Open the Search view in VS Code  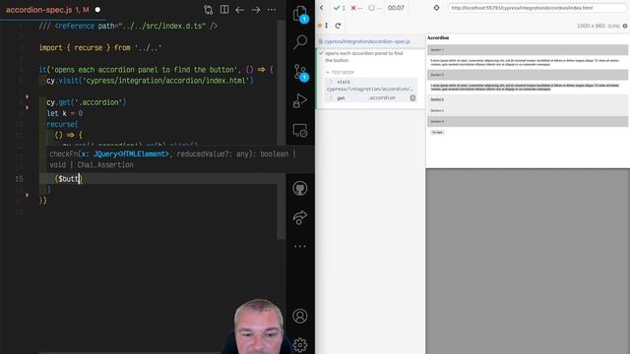(299, 41)
